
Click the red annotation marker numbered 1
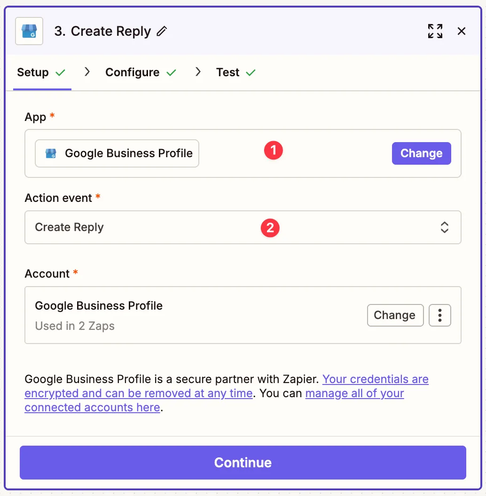273,151
